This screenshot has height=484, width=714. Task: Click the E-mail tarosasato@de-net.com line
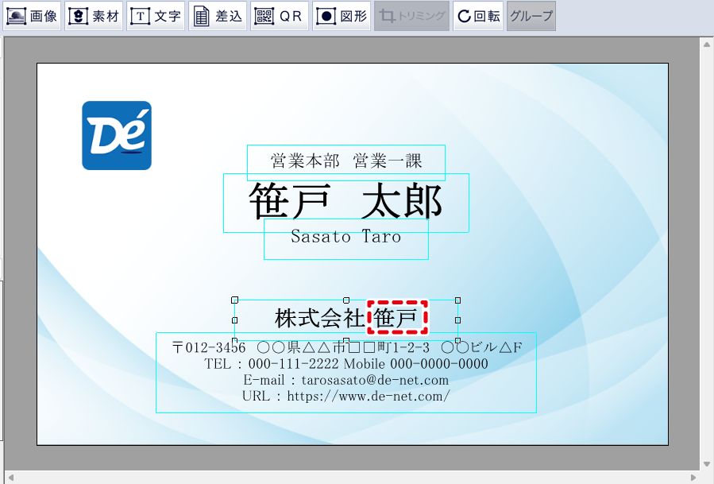click(x=346, y=380)
